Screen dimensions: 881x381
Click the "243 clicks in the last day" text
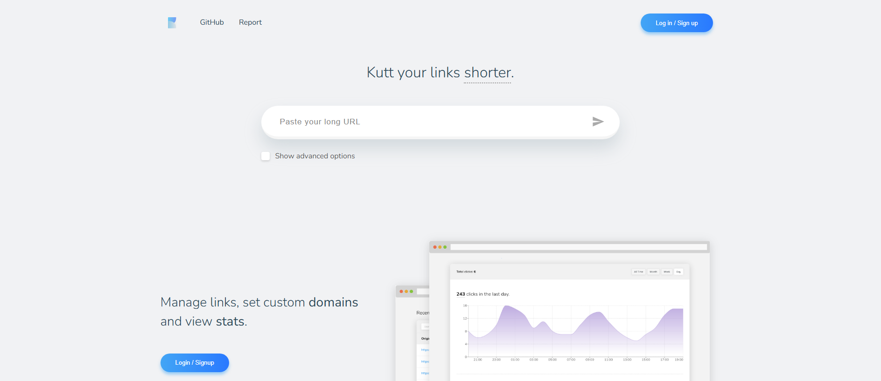point(483,294)
